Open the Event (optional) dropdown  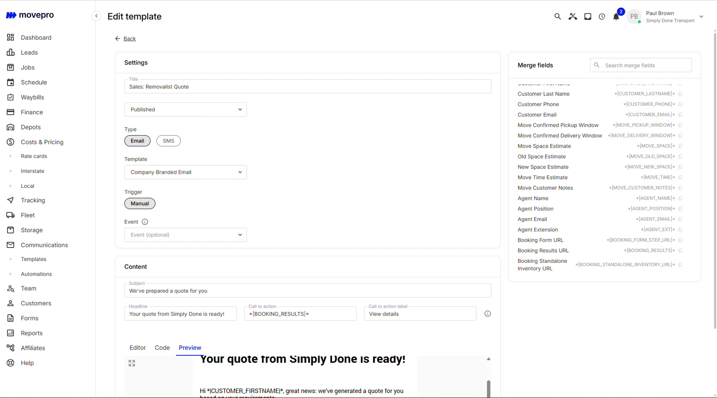185,235
